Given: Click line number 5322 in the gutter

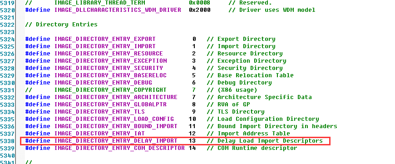Looking at the screenshot, I should (7, 25).
